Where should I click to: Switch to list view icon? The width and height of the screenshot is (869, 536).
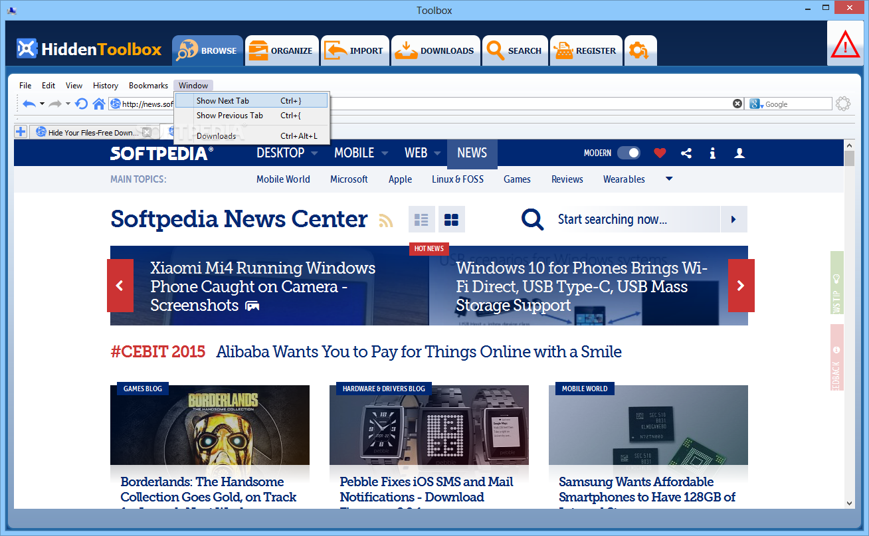click(421, 219)
